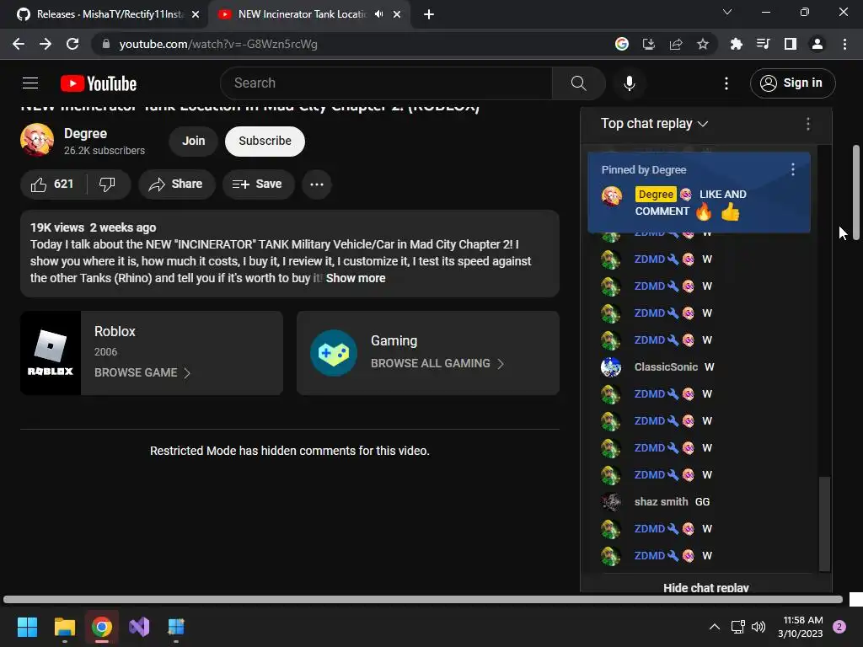This screenshot has width=863, height=647.
Task: Start voice search with the microphone
Action: (629, 83)
